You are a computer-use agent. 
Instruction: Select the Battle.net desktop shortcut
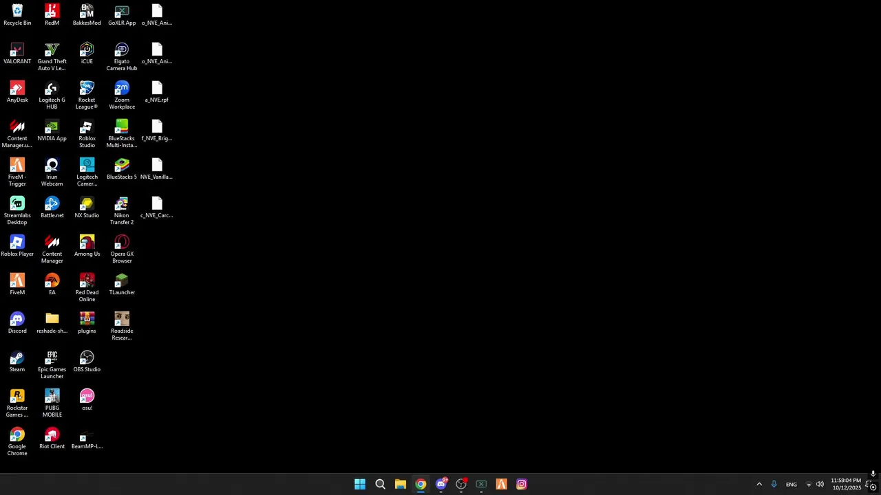point(52,208)
